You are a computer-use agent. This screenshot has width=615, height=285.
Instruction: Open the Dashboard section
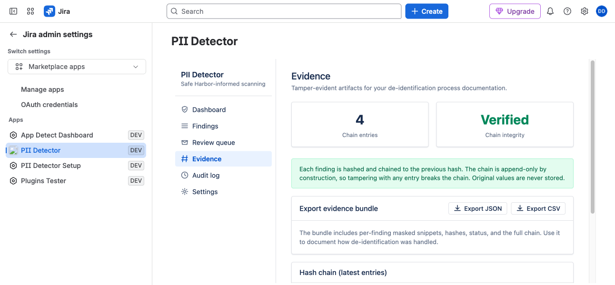(223, 109)
